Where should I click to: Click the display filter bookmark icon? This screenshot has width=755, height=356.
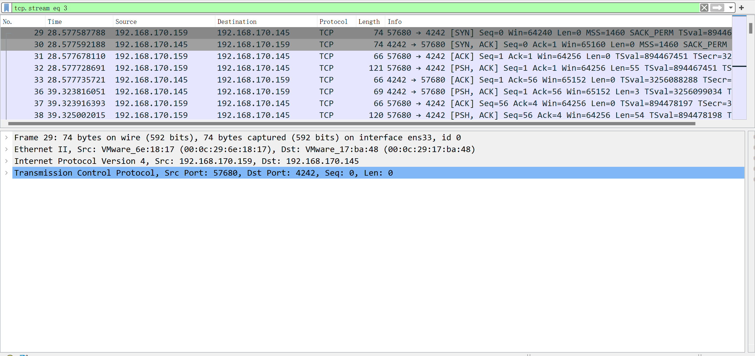tap(6, 8)
